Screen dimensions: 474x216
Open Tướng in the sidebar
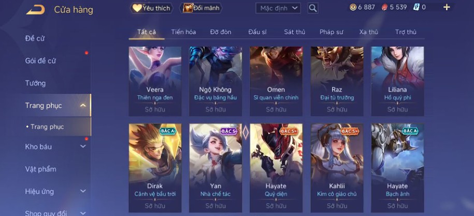pyautogui.click(x=35, y=83)
